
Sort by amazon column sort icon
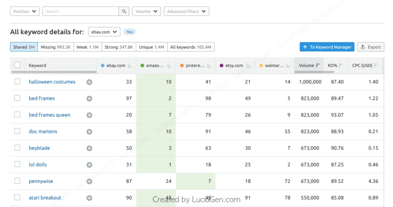(x=169, y=66)
